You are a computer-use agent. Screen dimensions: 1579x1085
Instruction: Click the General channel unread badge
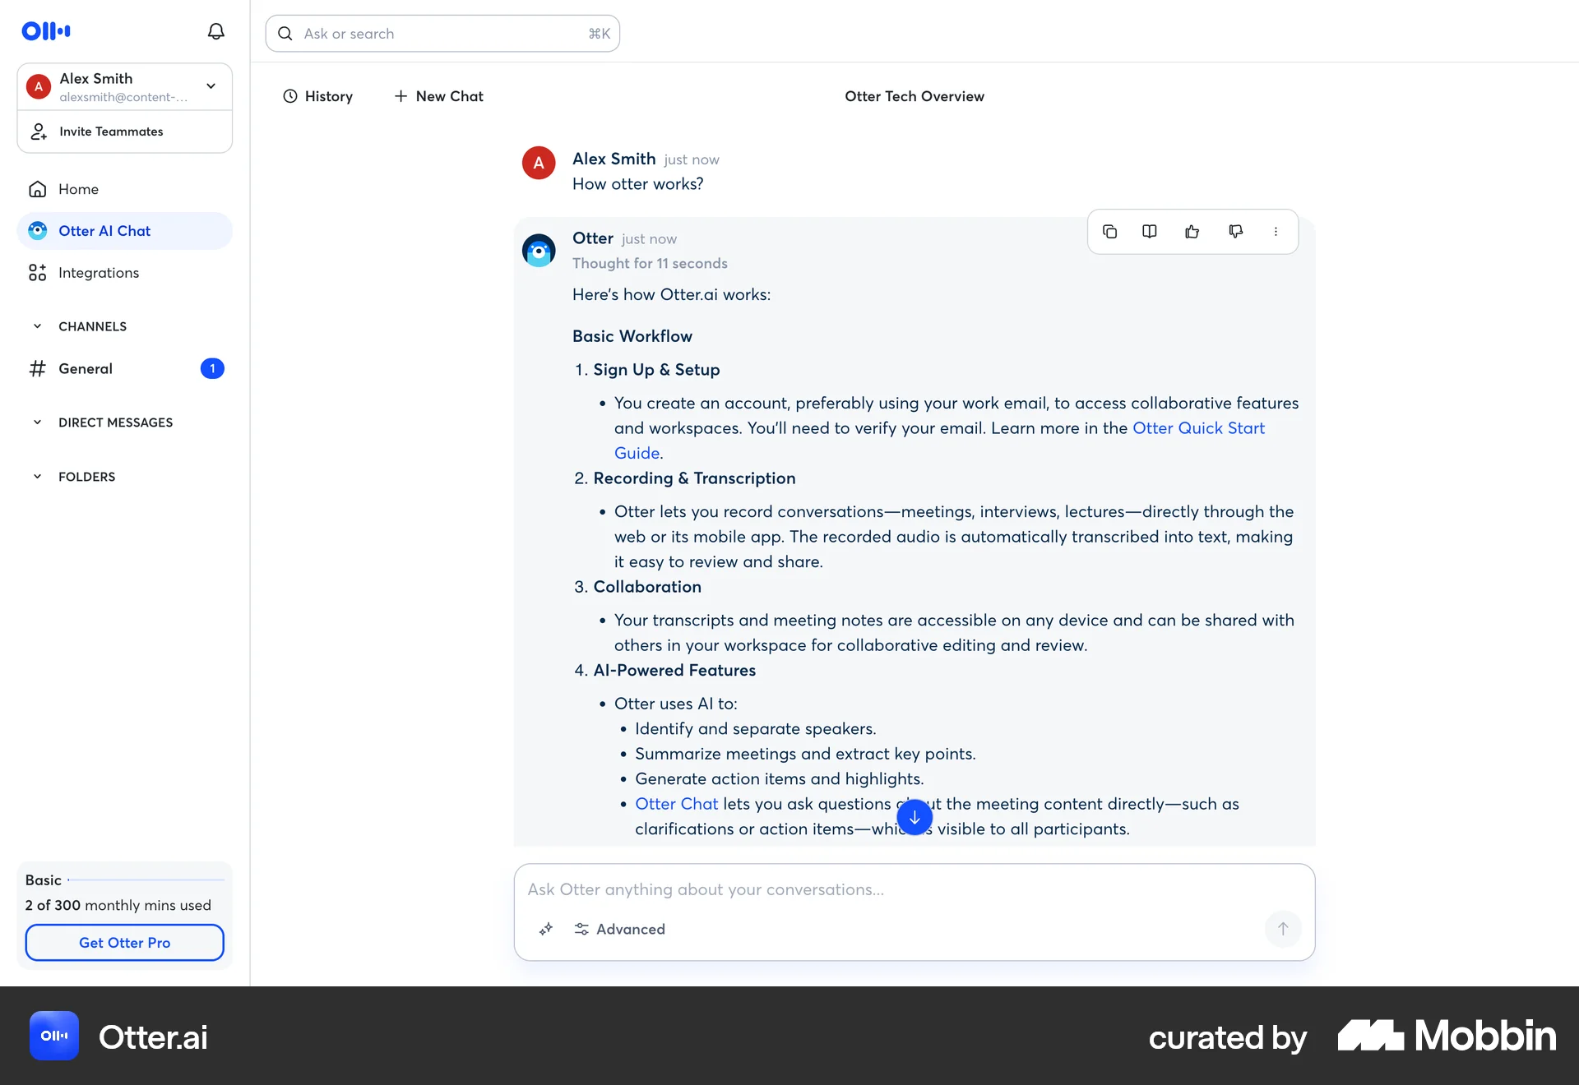click(x=212, y=368)
